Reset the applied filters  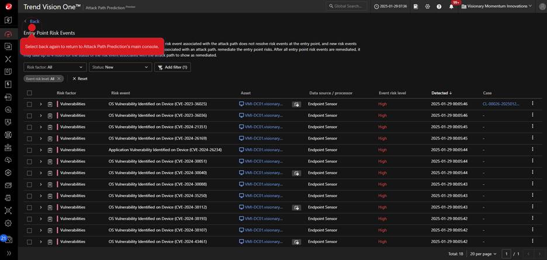coord(80,79)
